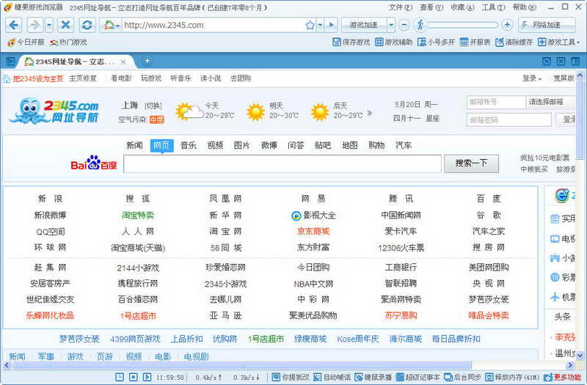Viewport: 587px width, 385px height.
Task: Open the 热门游戏 bookmark
Action: pos(68,43)
